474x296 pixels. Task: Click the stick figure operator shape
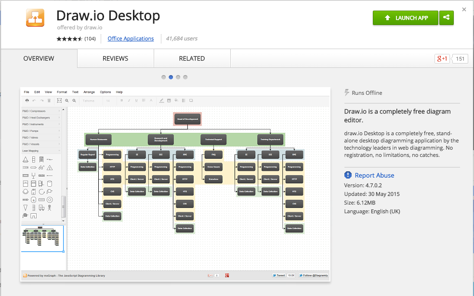pos(49,207)
